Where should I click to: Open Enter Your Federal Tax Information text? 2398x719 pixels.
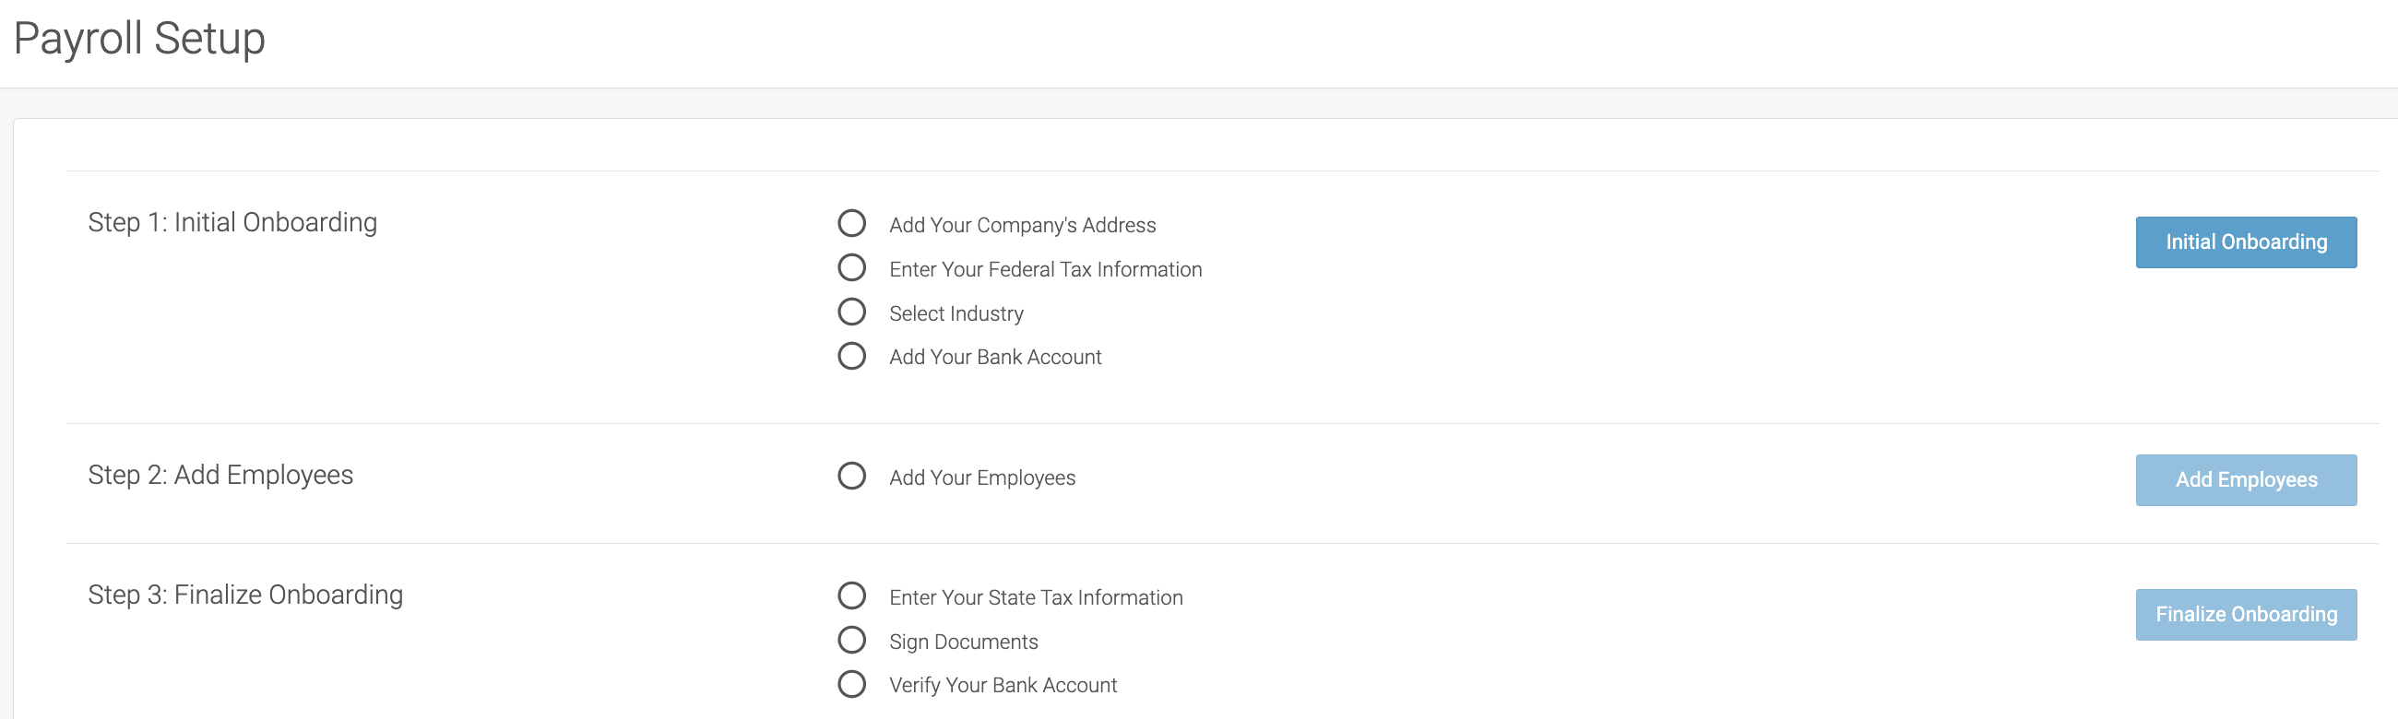(x=1044, y=270)
